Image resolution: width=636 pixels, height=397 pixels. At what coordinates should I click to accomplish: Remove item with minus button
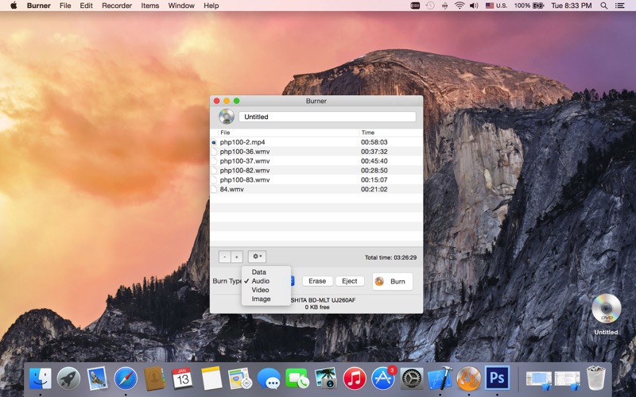pos(225,256)
